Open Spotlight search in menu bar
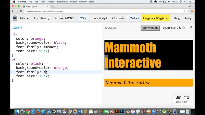Image resolution: width=205 pixels, height=115 pixels. pos(185,2)
